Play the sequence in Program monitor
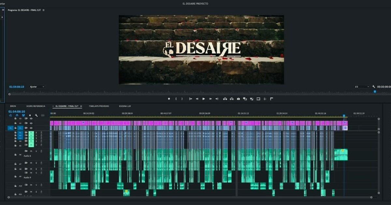The width and height of the screenshot is (391, 205). pos(204,99)
